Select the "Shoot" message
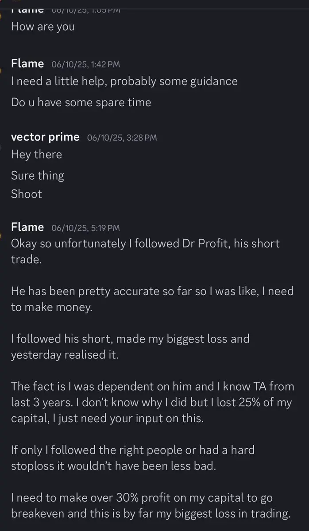Image resolution: width=309 pixels, height=531 pixels. tap(27, 194)
